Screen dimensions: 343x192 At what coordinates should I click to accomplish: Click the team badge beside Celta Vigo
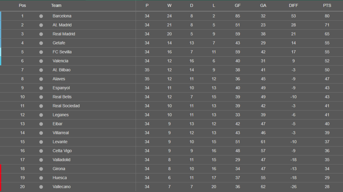(41, 151)
